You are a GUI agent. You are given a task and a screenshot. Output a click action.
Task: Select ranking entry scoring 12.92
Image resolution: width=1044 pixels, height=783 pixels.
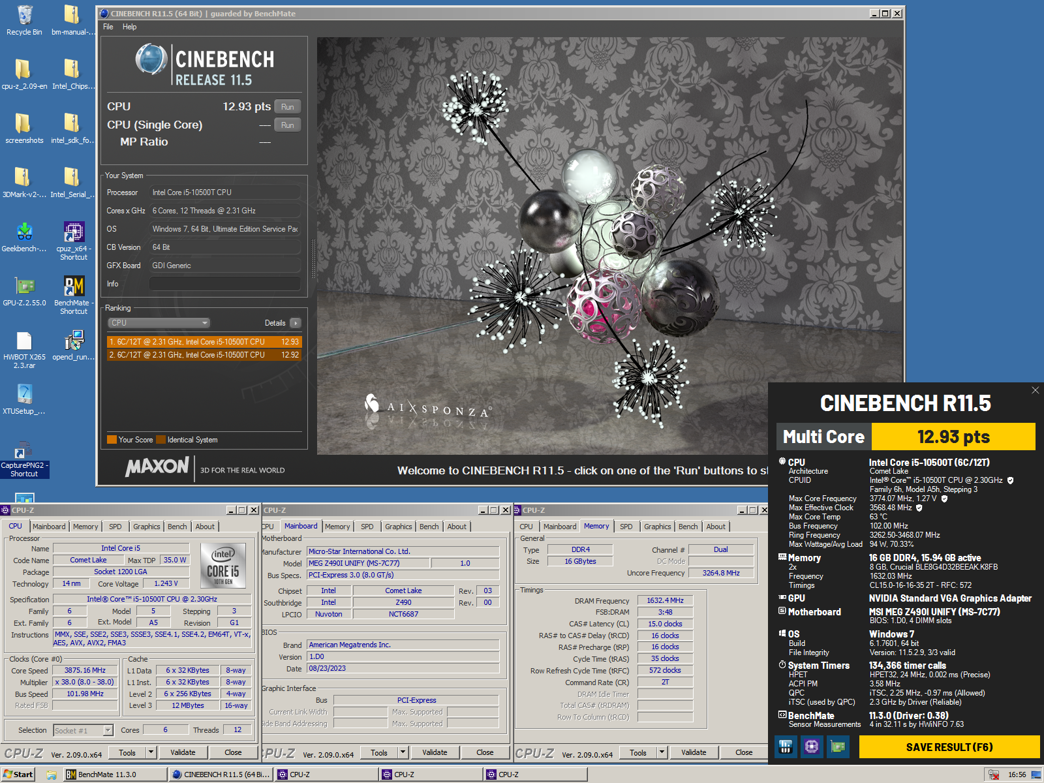coord(204,355)
